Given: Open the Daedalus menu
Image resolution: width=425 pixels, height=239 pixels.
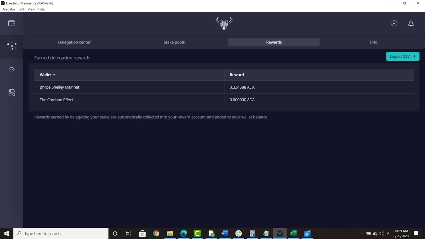Looking at the screenshot, I should 8,9.
